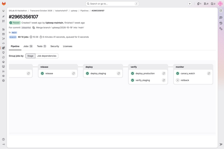Click the plus Create new button
Viewport: 224px width, 149px height.
pos(190,4)
